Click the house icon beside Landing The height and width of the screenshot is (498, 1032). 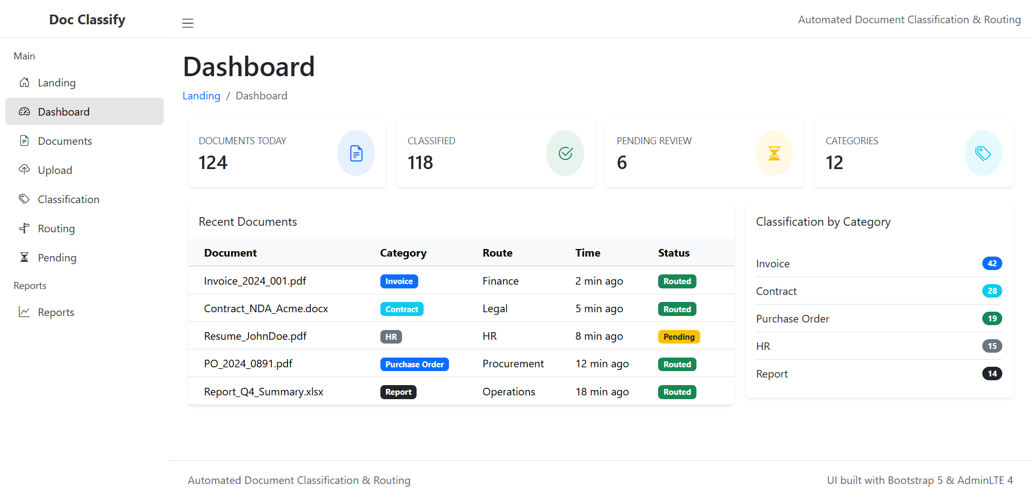pyautogui.click(x=24, y=83)
